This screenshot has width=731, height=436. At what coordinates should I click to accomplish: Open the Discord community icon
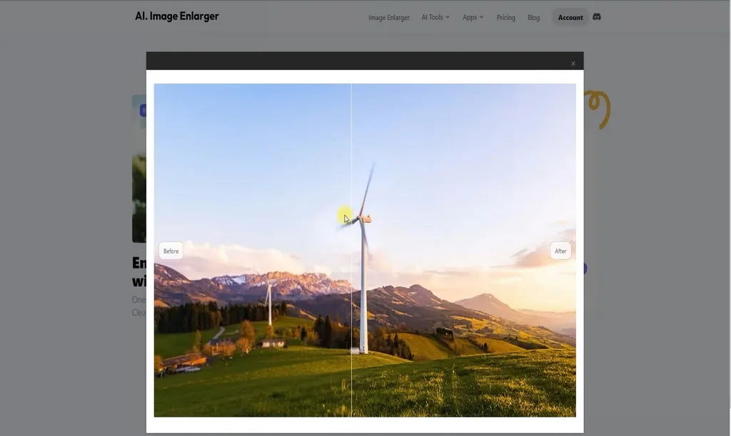point(597,16)
